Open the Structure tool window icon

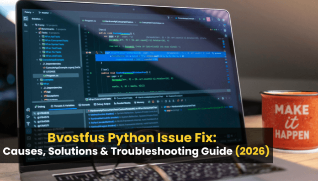point(26,25)
